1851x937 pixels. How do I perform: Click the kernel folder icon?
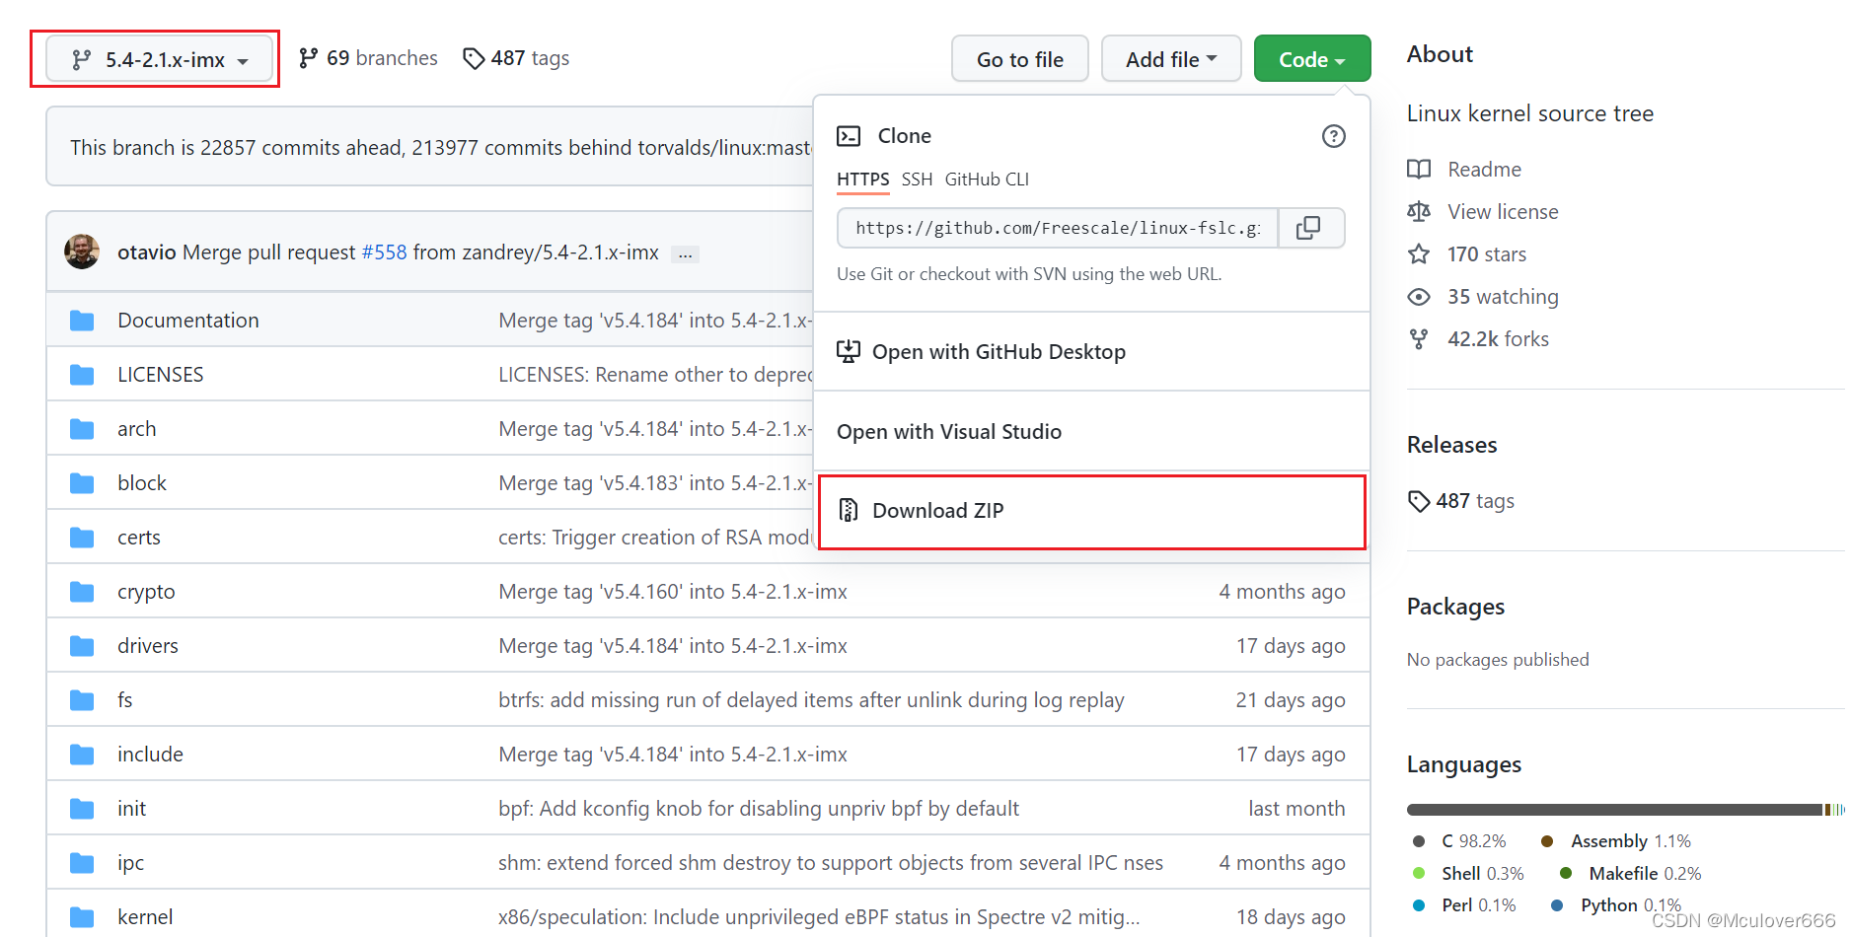pos(82,917)
